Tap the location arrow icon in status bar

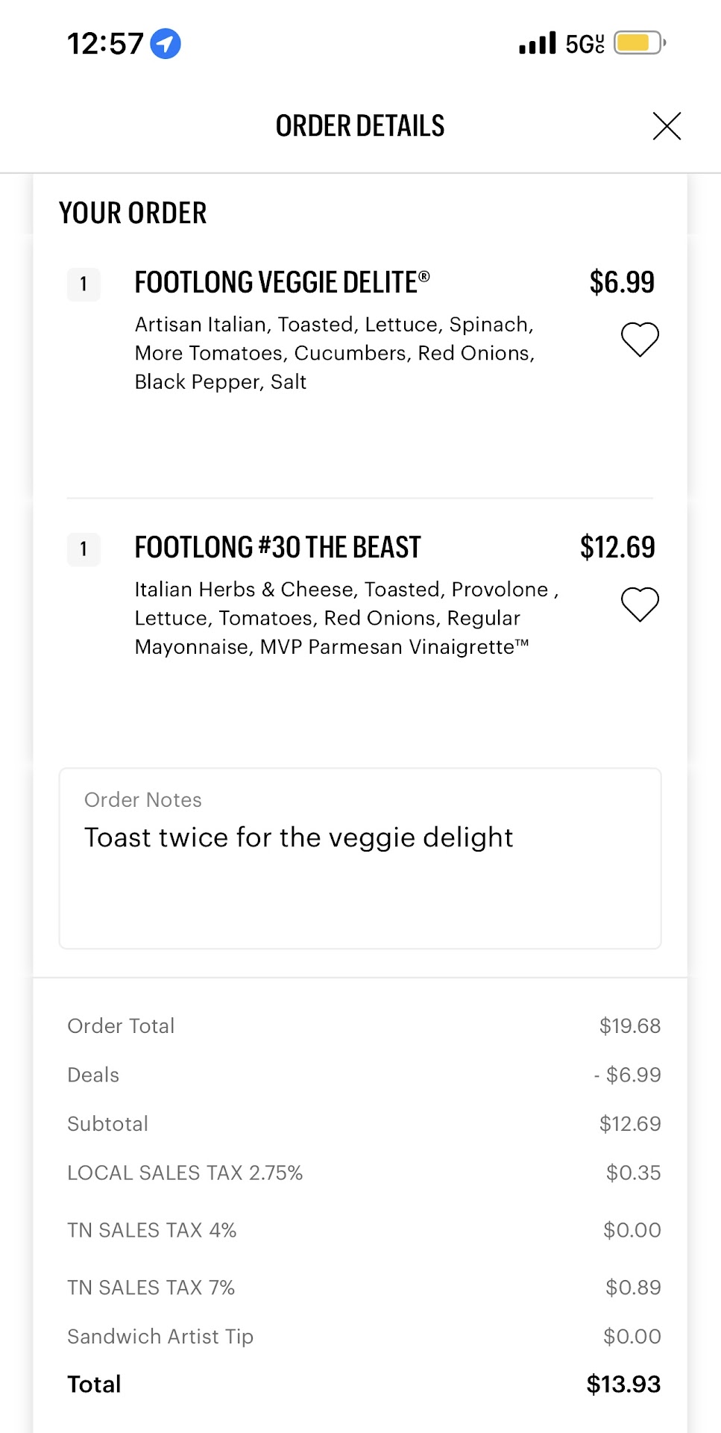(x=166, y=43)
